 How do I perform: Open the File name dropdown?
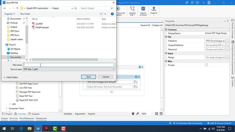click(114, 65)
